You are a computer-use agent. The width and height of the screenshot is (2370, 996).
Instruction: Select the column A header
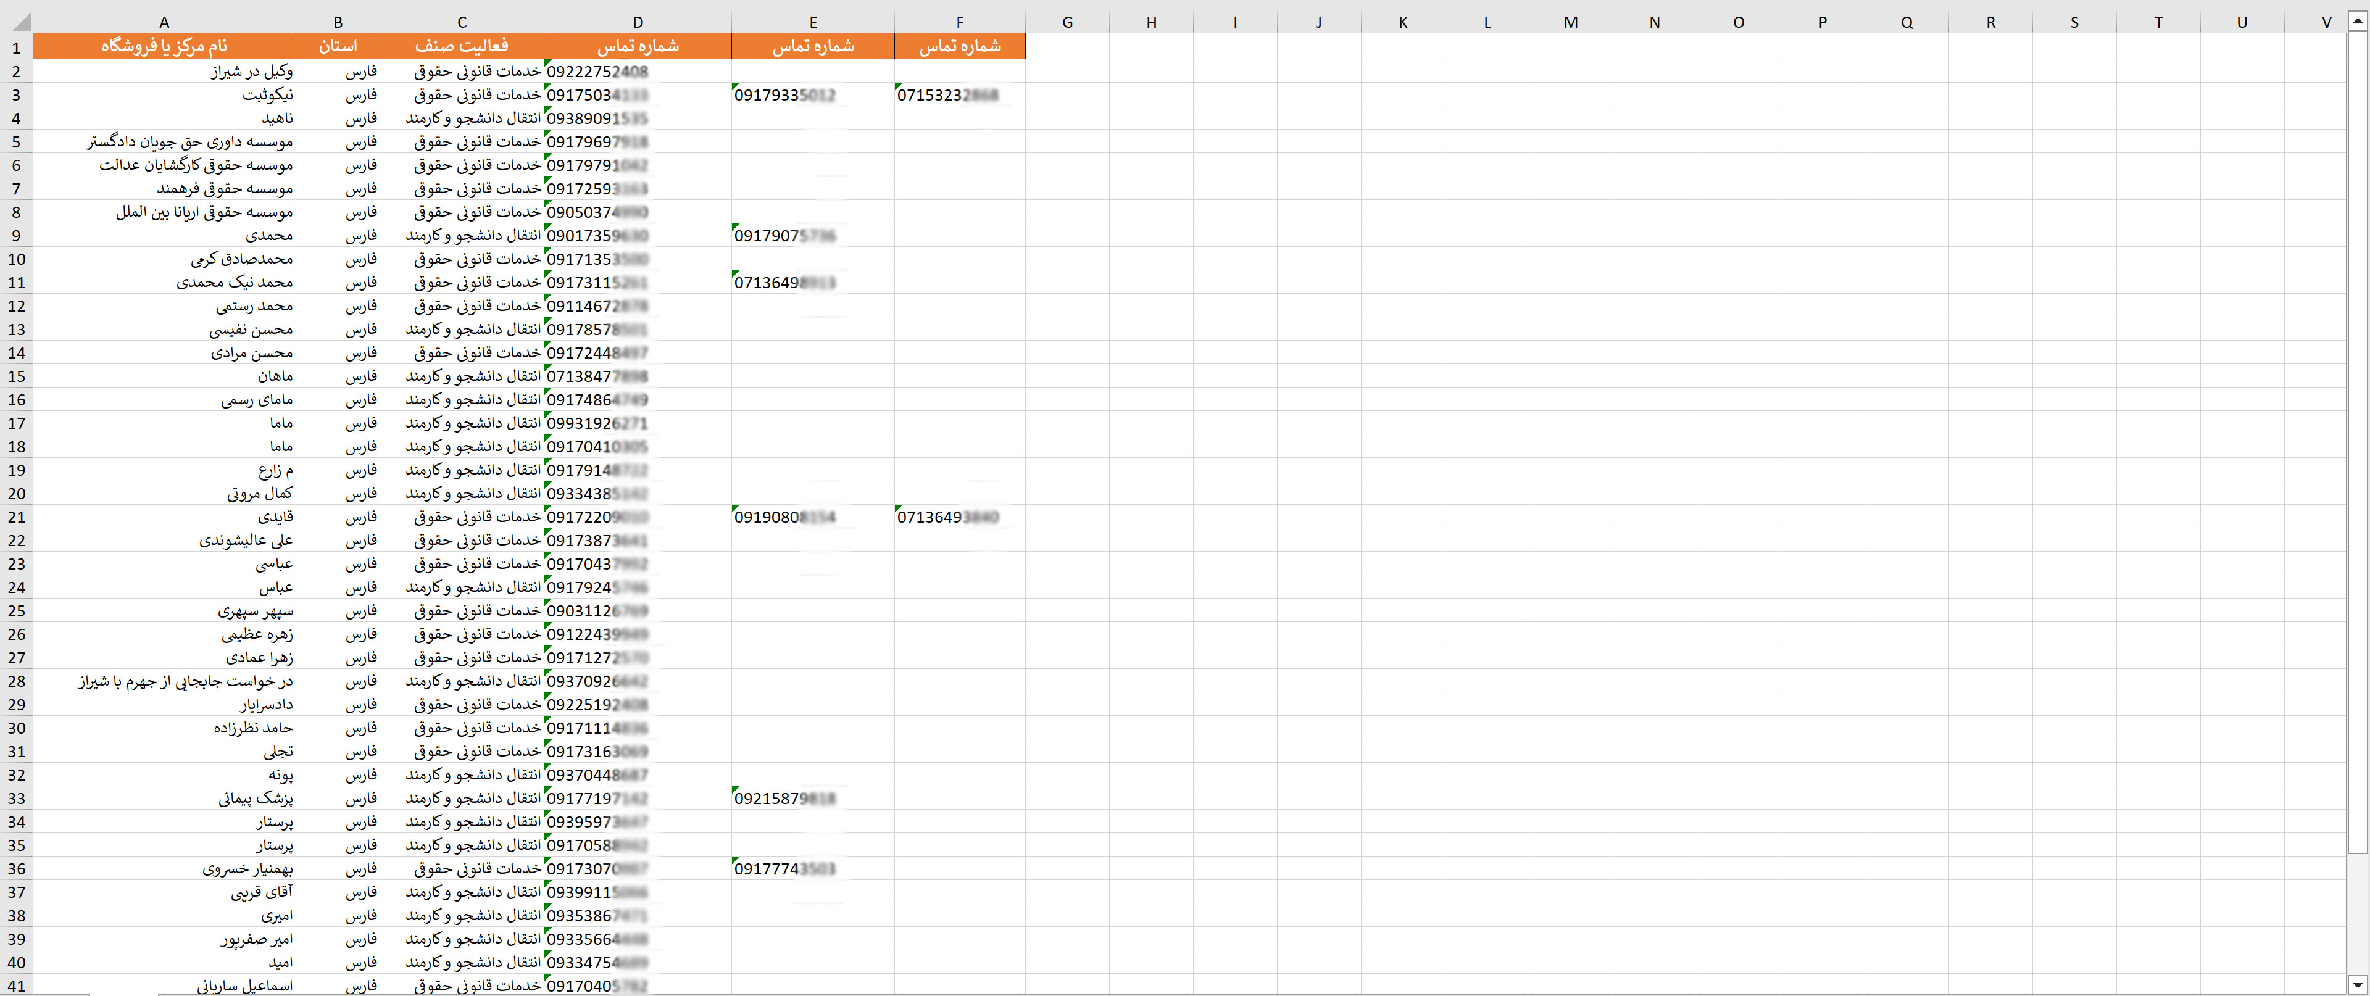click(164, 22)
